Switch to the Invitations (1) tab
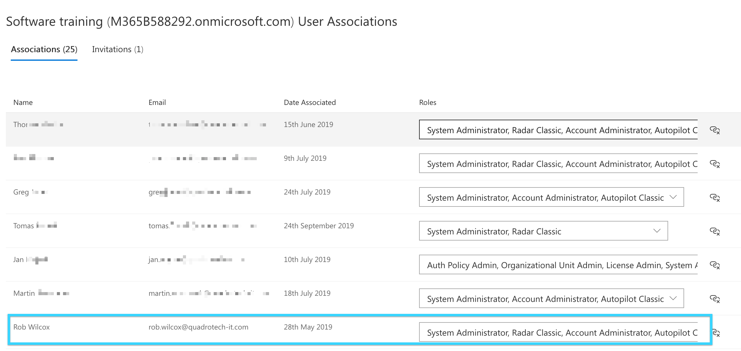The height and width of the screenshot is (351, 741). (117, 49)
